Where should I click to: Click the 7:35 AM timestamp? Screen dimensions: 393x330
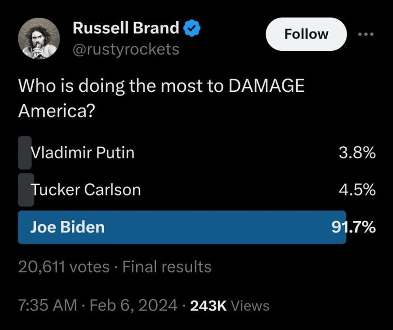(x=47, y=306)
